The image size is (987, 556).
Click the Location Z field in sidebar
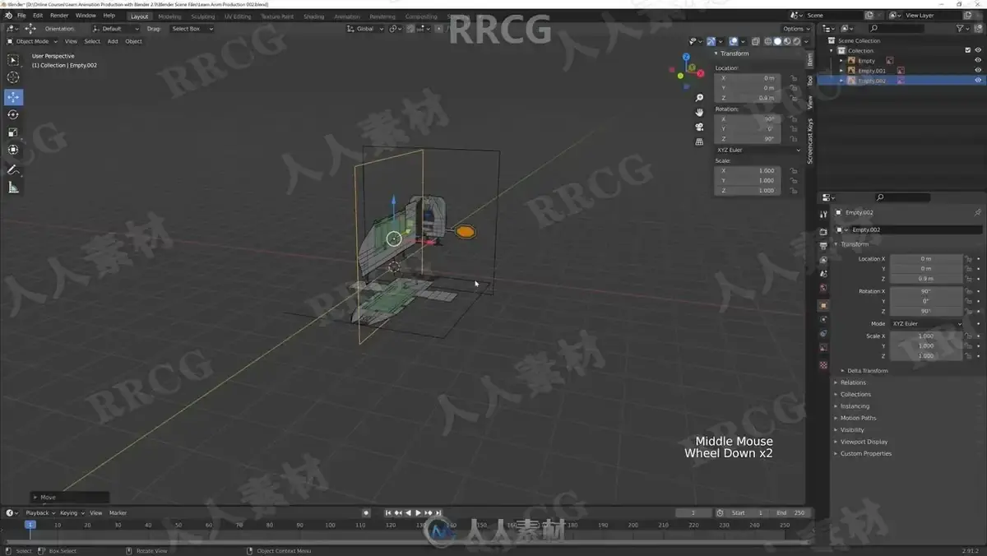click(x=747, y=98)
